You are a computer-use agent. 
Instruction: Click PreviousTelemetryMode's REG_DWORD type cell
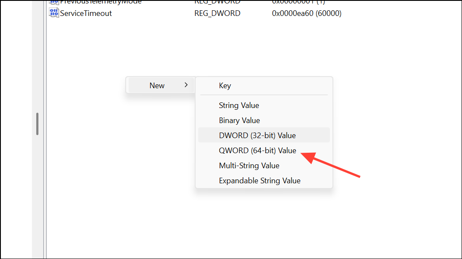pos(217,2)
